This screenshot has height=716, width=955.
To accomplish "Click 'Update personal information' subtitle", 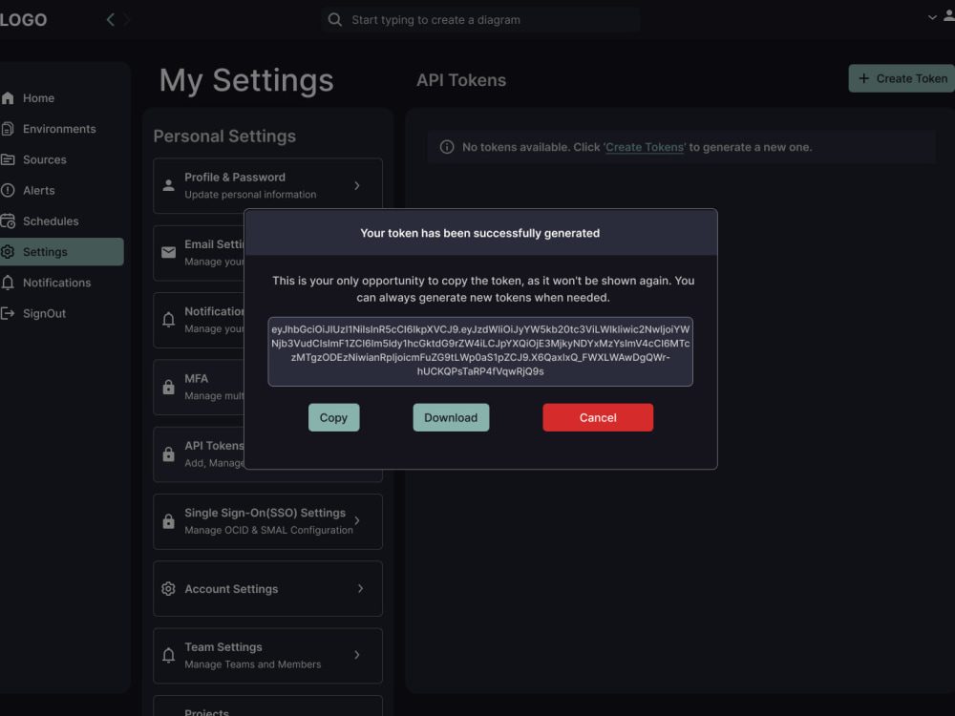I will pos(250,194).
